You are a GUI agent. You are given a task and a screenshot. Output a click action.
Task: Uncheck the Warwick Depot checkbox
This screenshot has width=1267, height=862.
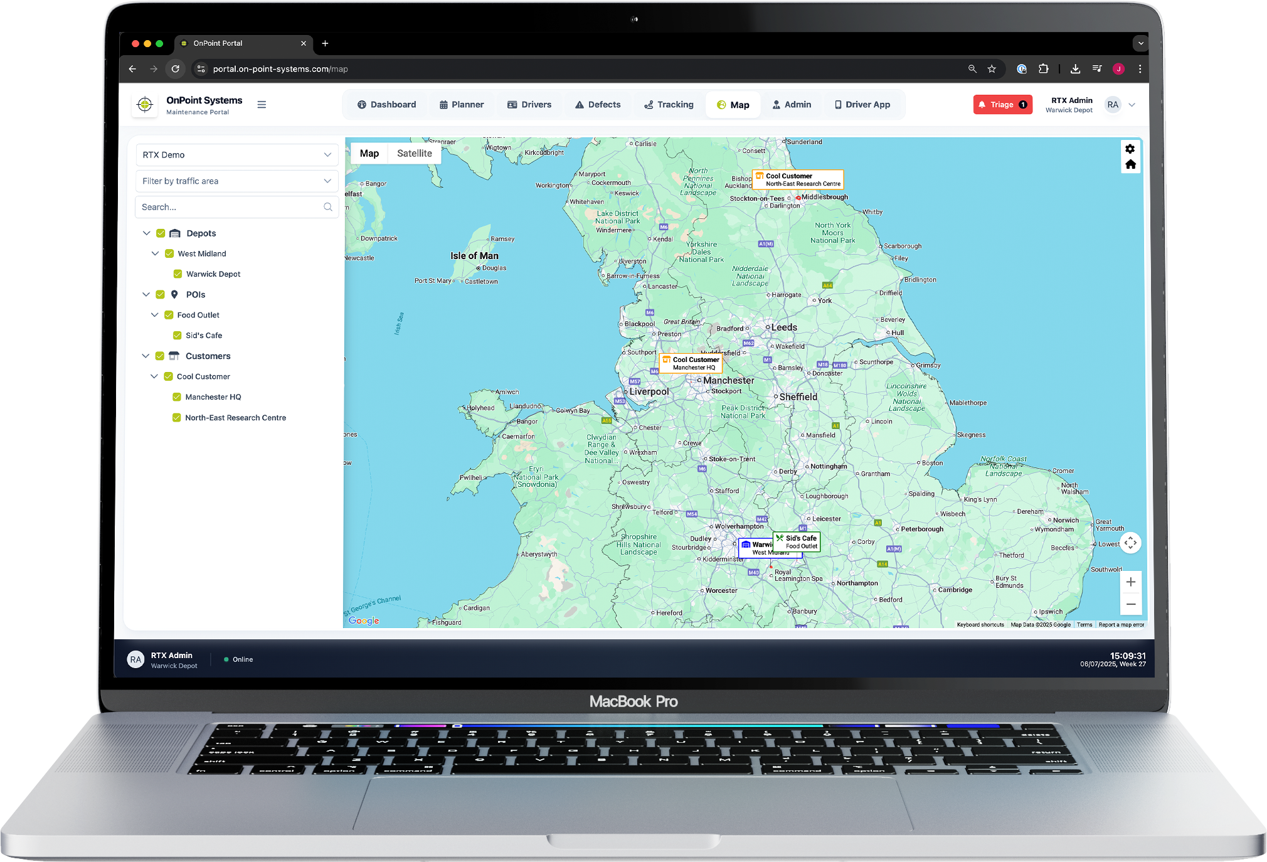coord(178,274)
